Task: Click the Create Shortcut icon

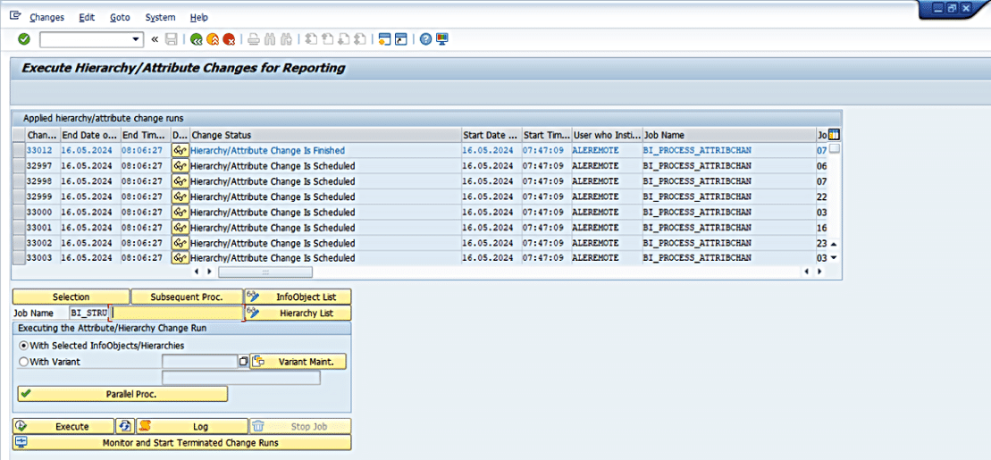Action: coord(400,40)
